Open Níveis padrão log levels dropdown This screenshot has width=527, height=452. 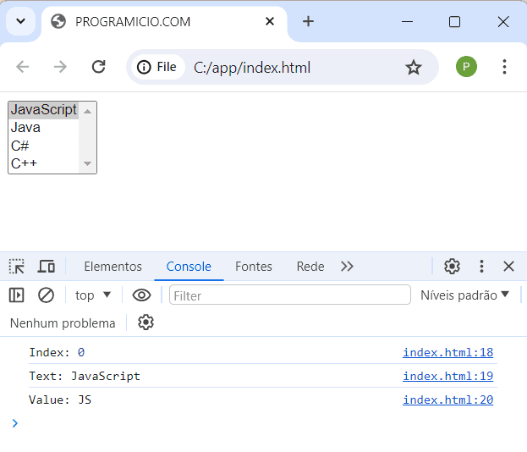[464, 295]
